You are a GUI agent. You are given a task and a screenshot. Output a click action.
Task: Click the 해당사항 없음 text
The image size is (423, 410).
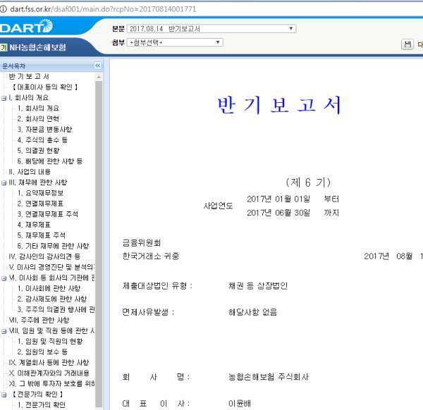coord(252,312)
